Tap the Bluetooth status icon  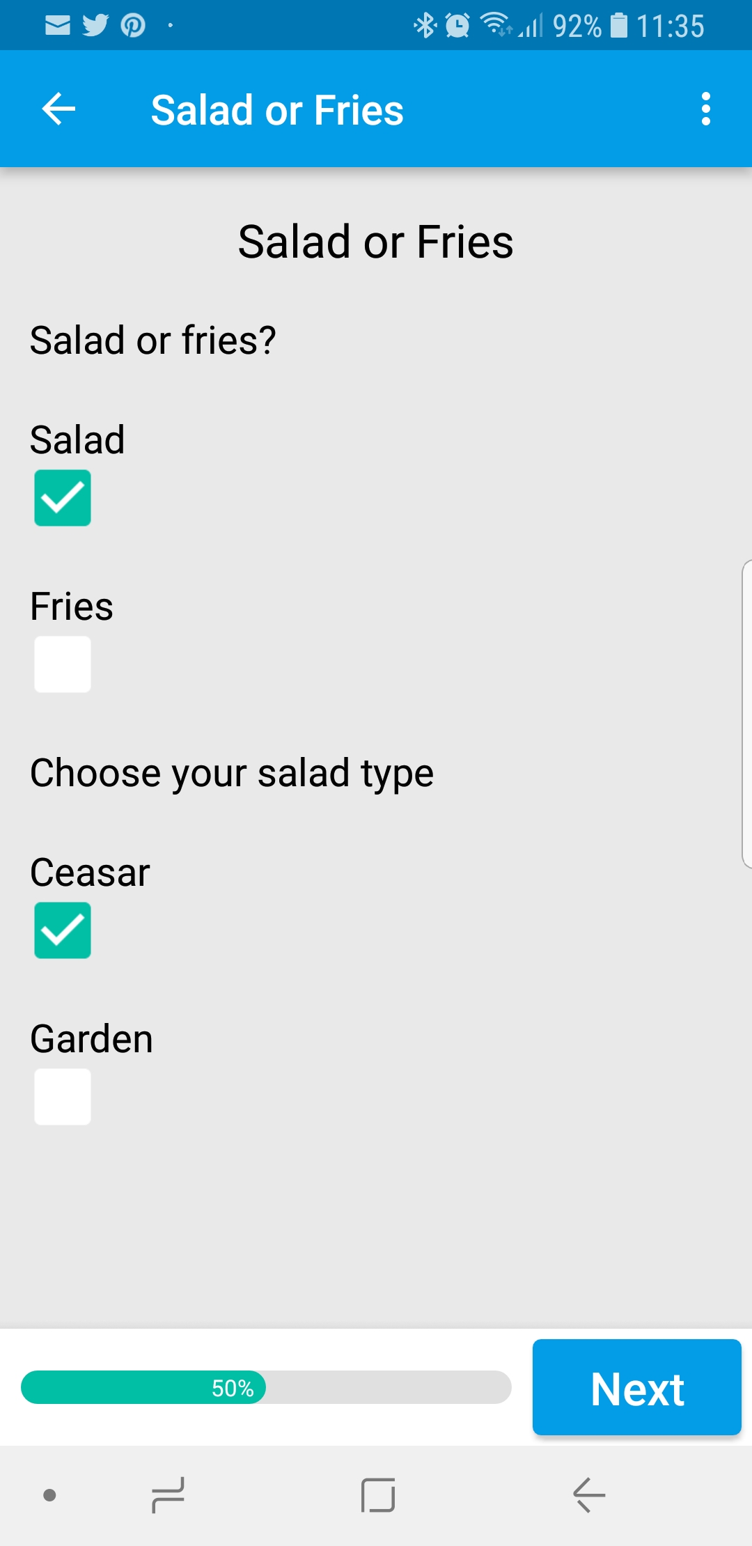pos(424,26)
